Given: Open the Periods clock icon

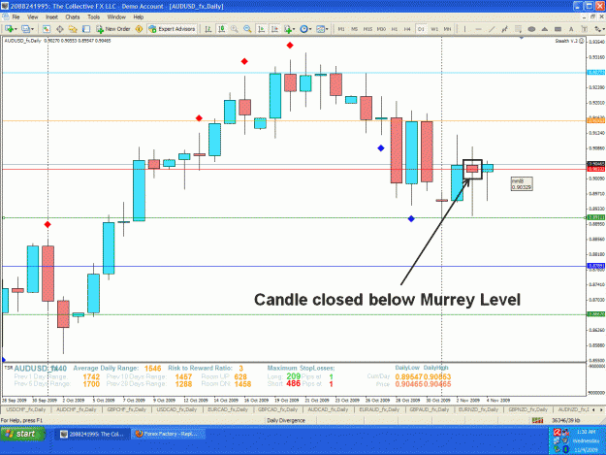Looking at the screenshot, I should (303, 29).
